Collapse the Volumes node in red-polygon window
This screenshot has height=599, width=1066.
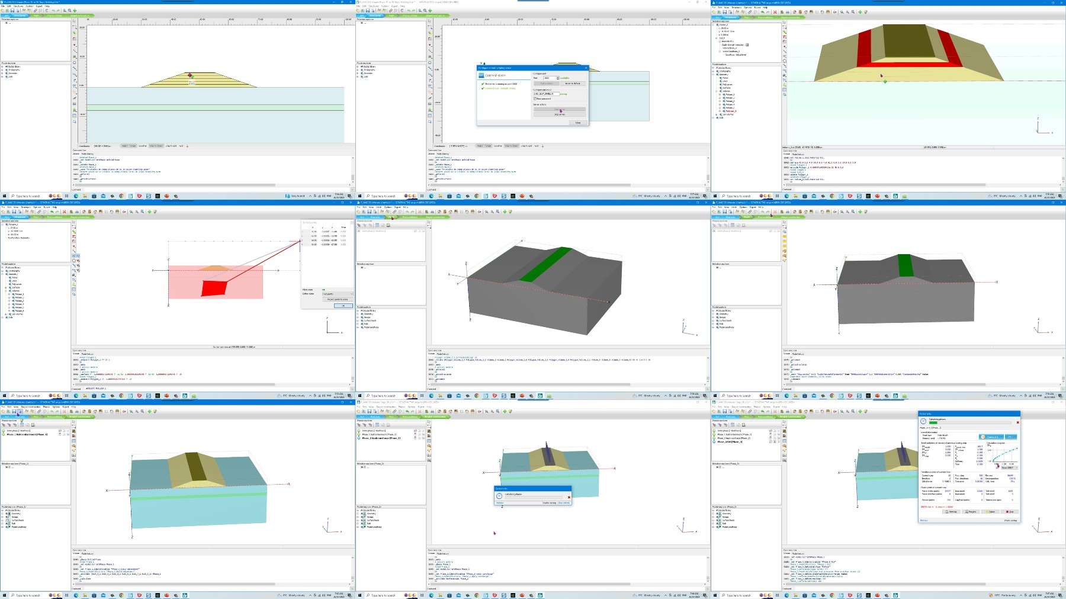tap(6, 291)
